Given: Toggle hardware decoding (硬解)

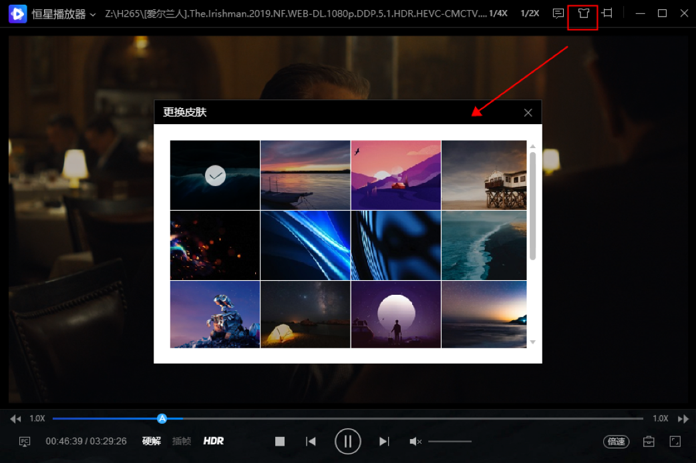Looking at the screenshot, I should [x=152, y=441].
